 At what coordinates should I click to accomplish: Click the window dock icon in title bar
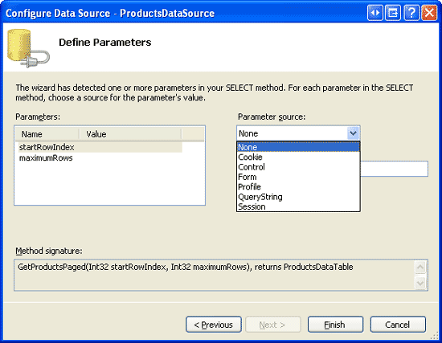393,13
